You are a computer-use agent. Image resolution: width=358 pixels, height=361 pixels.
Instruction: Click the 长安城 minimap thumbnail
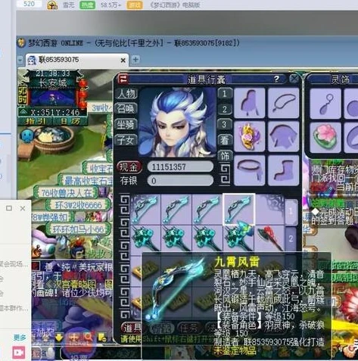click(x=53, y=98)
